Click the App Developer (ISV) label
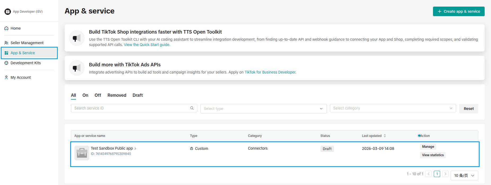Image resolution: width=491 pixels, height=185 pixels. tap(28, 12)
